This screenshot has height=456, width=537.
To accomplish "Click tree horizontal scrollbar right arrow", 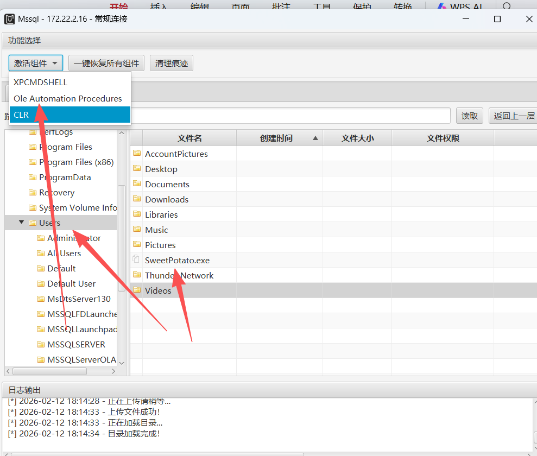I will pos(113,371).
